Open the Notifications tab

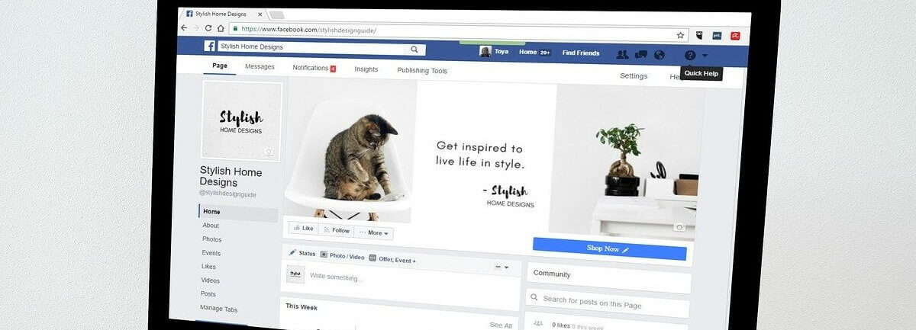(314, 68)
